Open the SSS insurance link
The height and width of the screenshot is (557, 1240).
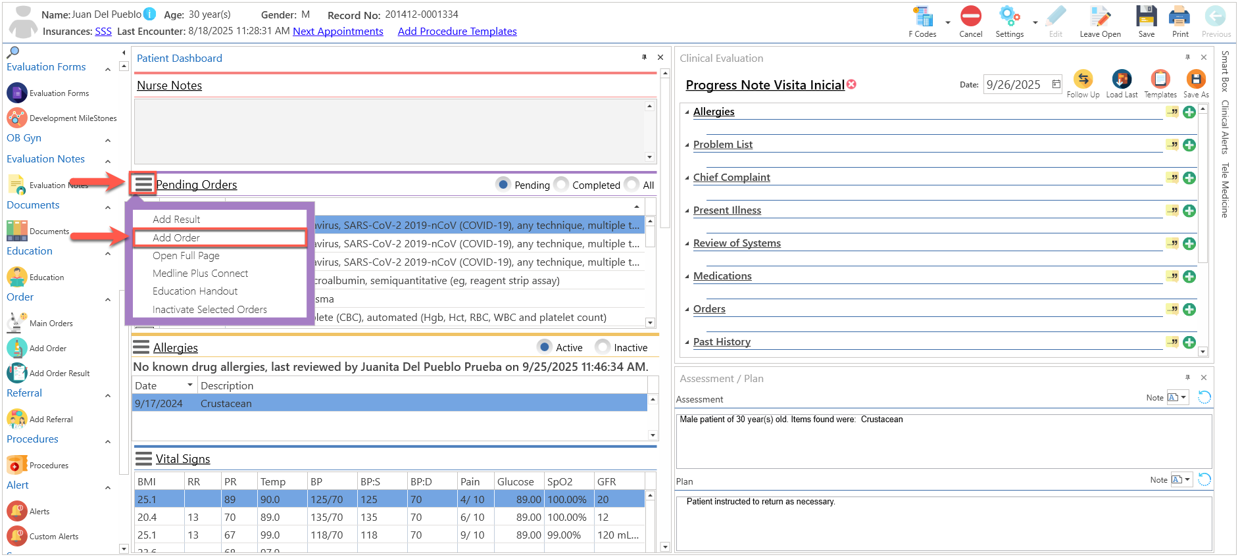103,31
